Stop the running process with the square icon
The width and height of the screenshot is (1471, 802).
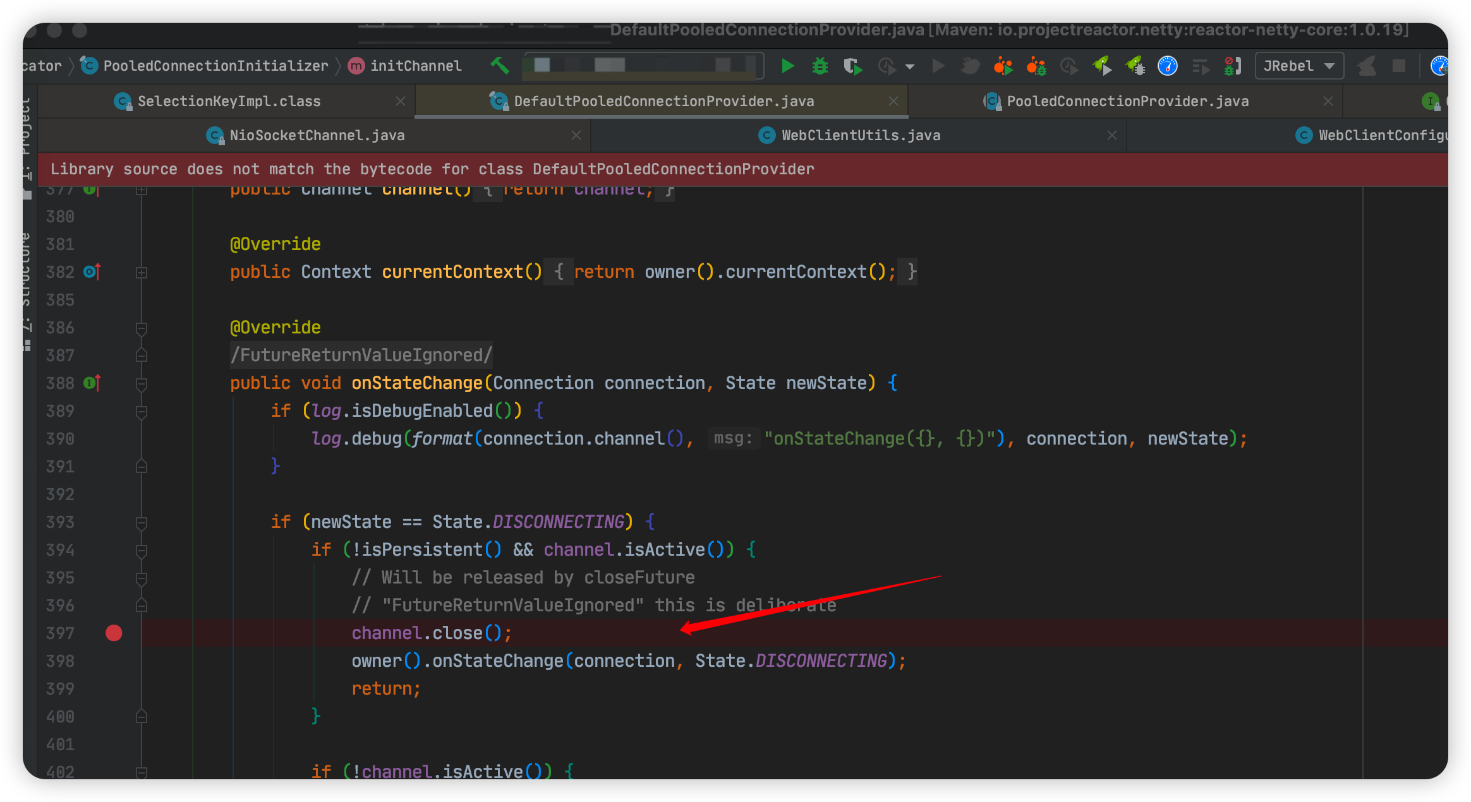click(x=1398, y=65)
